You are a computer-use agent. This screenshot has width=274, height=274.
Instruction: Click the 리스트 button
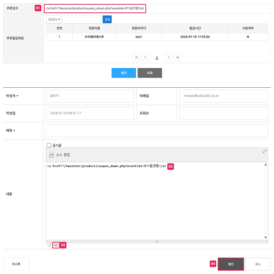point(16,264)
